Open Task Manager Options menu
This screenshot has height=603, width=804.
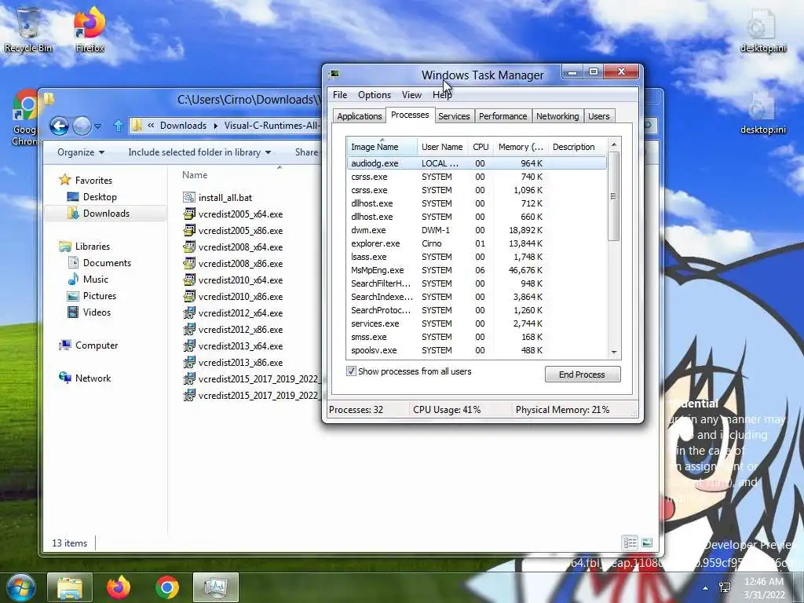point(375,95)
